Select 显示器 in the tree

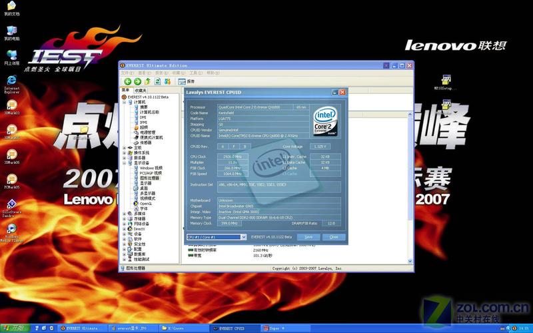click(146, 183)
